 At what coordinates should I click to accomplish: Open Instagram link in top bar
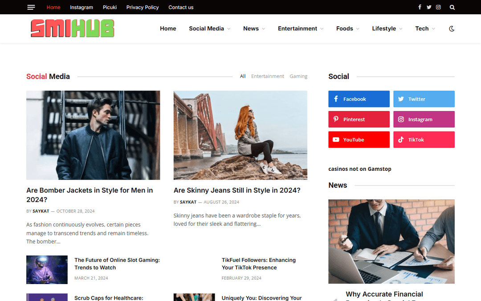click(82, 7)
